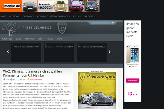Click the clock date icon
The height and width of the screenshot is (109, 164).
pyautogui.click(x=11, y=80)
